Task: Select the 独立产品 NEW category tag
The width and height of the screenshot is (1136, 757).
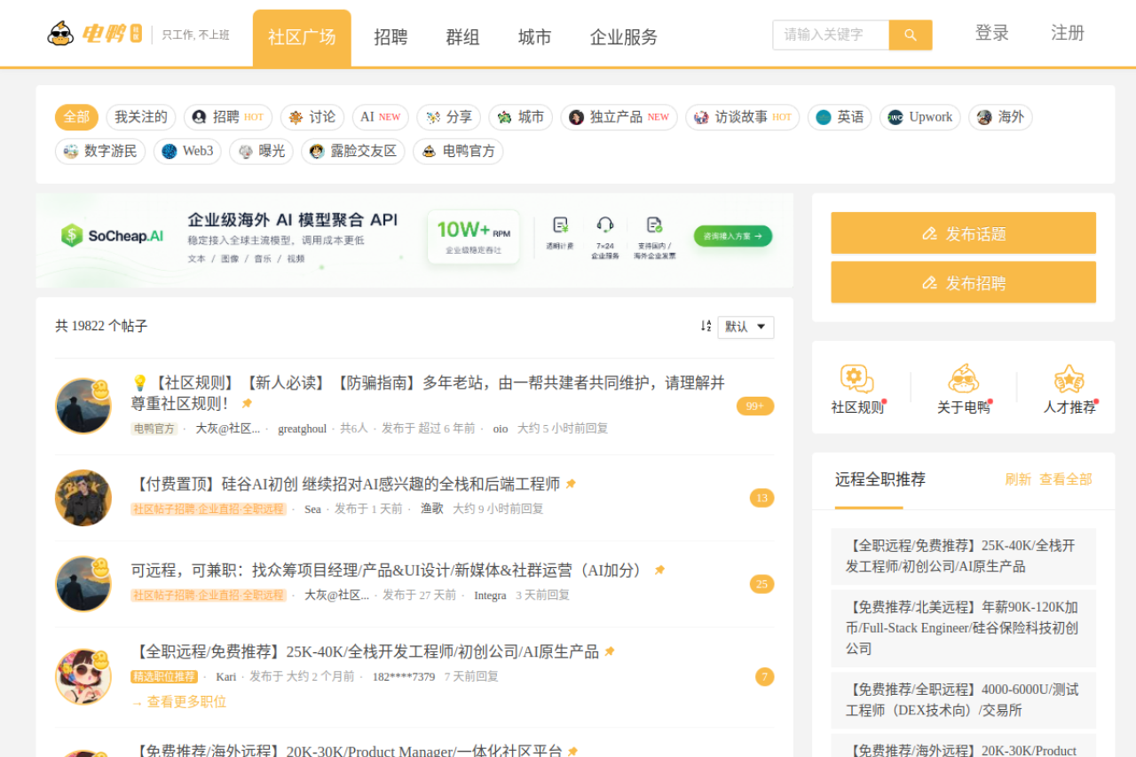Action: click(619, 117)
